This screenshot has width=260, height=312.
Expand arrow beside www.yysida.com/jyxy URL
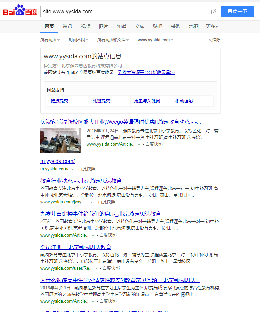pos(92,202)
